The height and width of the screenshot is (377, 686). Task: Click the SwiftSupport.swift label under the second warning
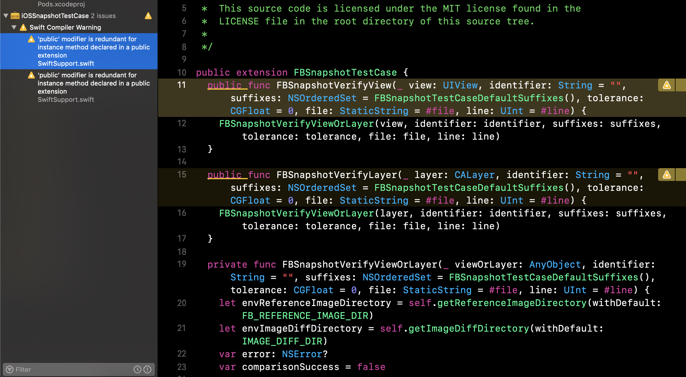coord(66,99)
